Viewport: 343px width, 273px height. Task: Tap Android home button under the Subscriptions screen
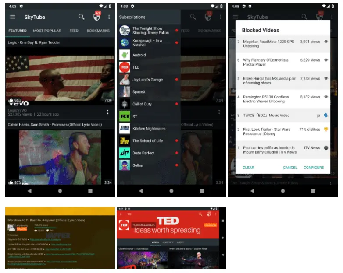171,191
